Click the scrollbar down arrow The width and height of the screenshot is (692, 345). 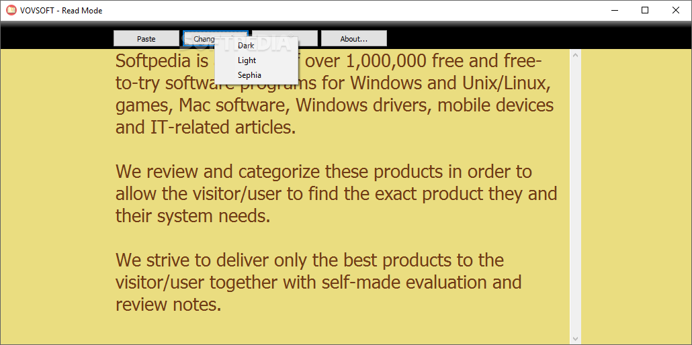(x=575, y=339)
